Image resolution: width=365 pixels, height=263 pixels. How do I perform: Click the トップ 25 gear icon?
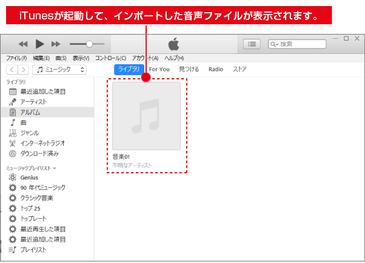coord(13,208)
